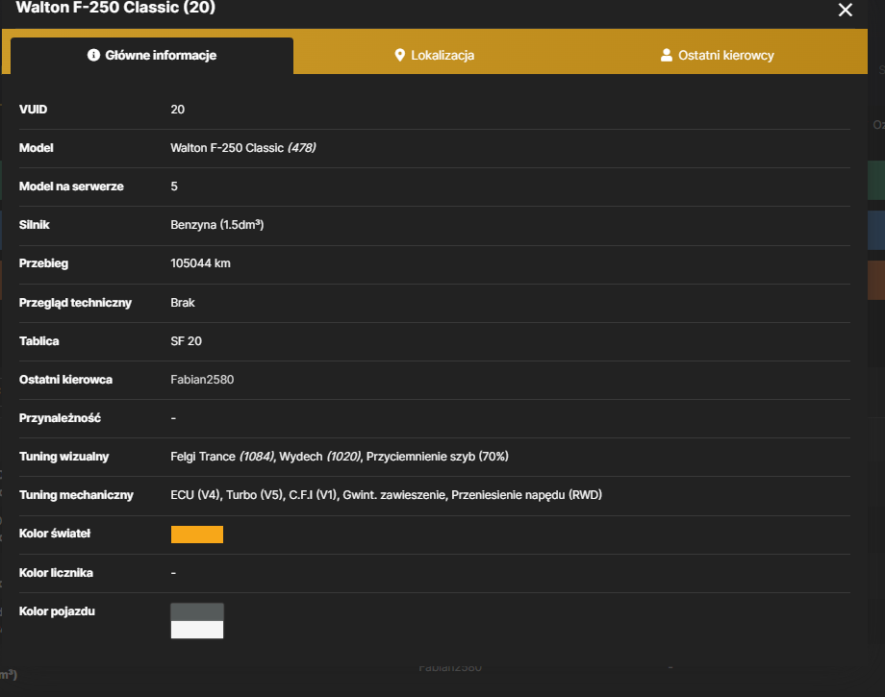Select the Model na serwerze value 5
The image size is (885, 697).
click(174, 187)
